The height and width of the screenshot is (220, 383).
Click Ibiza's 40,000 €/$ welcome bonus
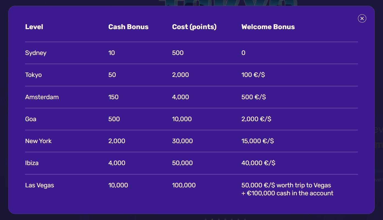click(258, 163)
